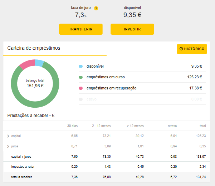The height and width of the screenshot is (186, 215).
Task: Click the atraso column header
Action: click(x=172, y=126)
